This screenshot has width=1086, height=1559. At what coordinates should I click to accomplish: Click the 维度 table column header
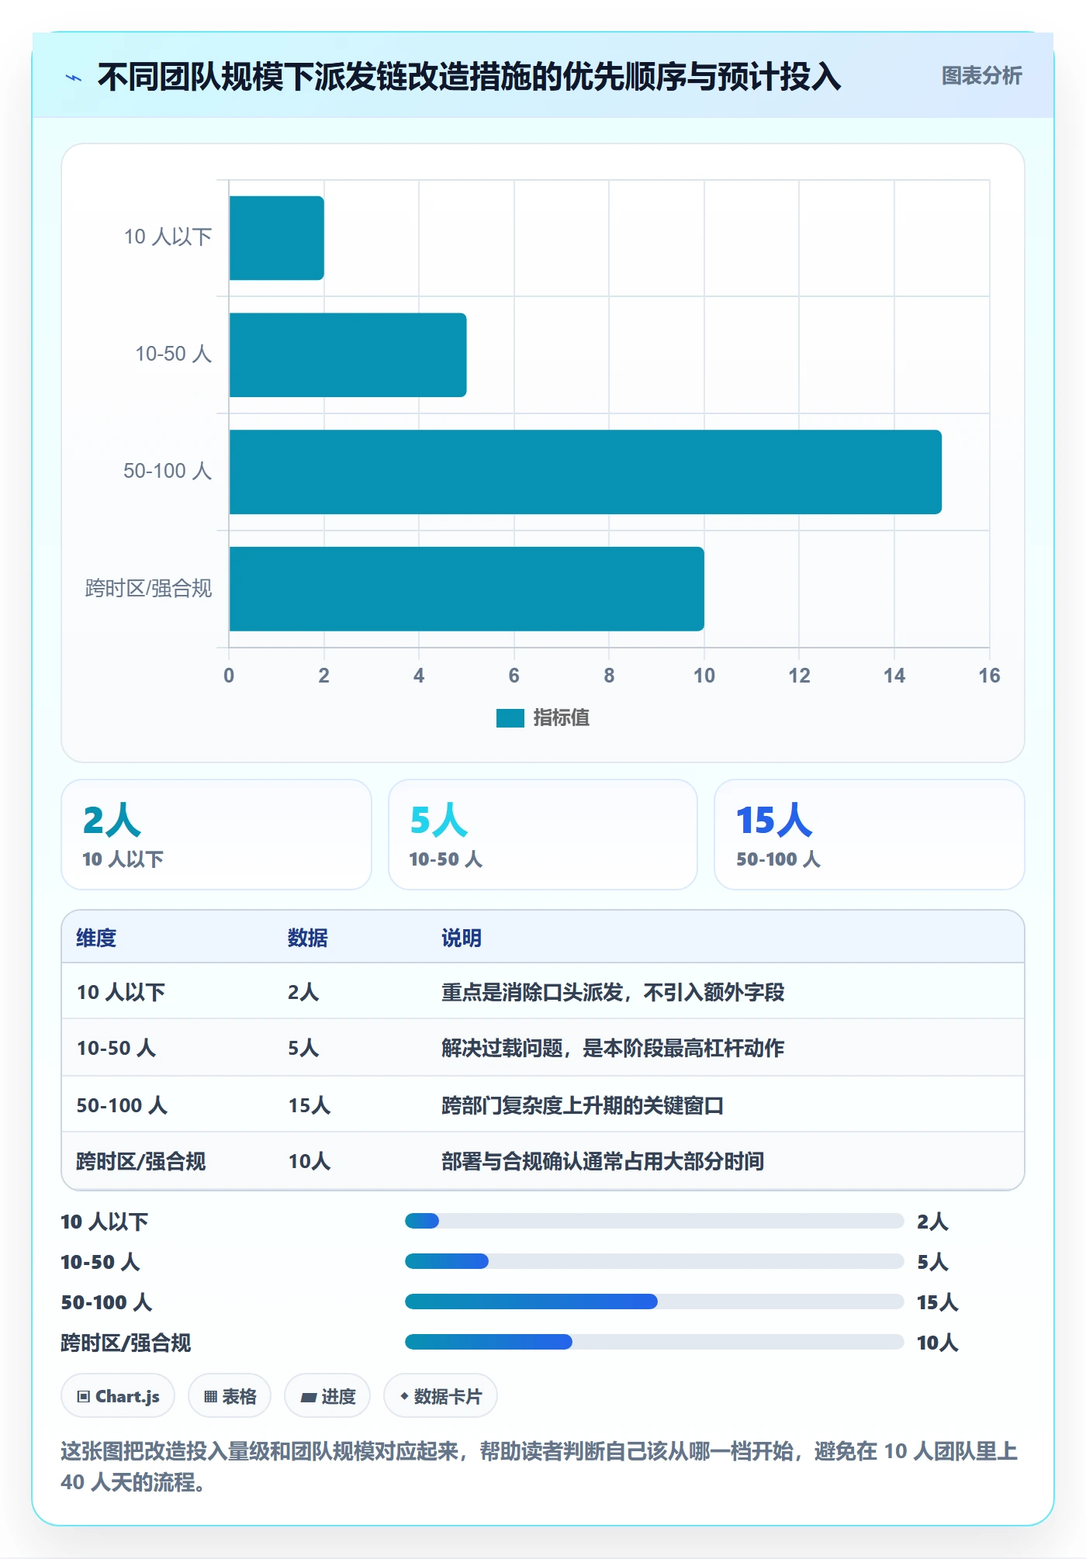point(96,938)
